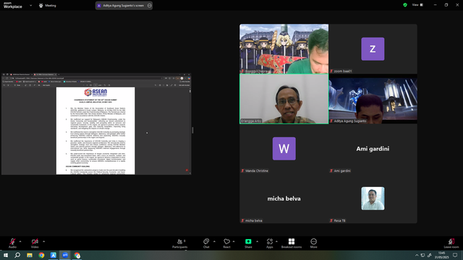The image size is (463, 260).
Task: Click Leave room button
Action: 451,243
